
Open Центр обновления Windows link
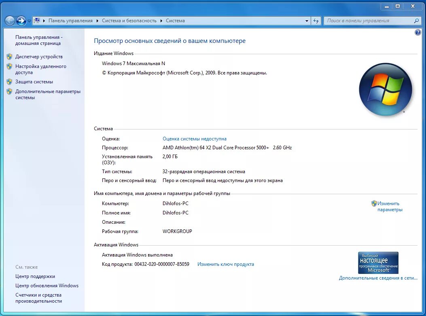pyautogui.click(x=47, y=286)
